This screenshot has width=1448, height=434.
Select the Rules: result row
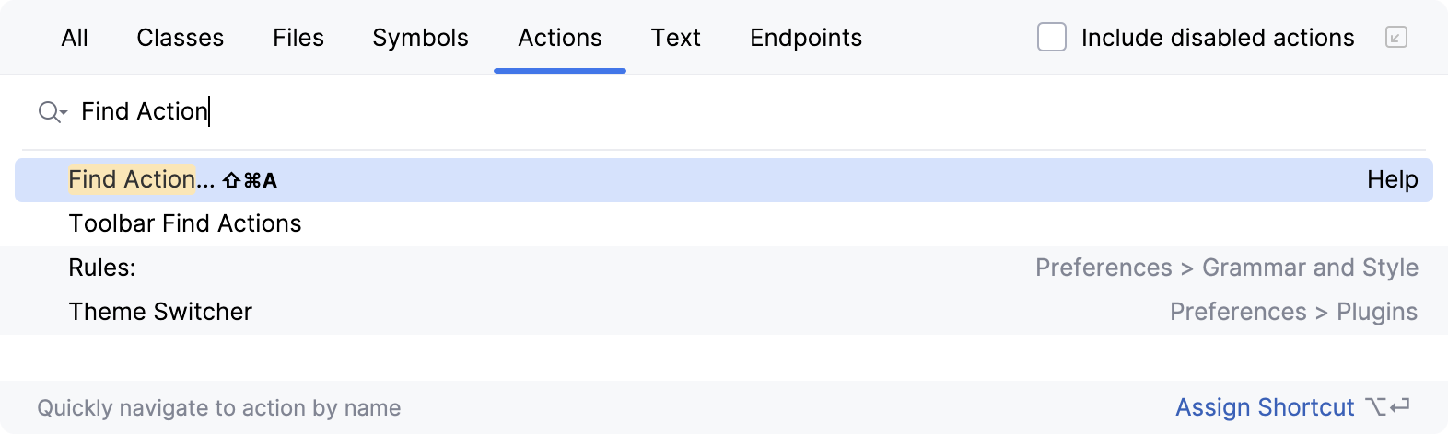click(102, 268)
